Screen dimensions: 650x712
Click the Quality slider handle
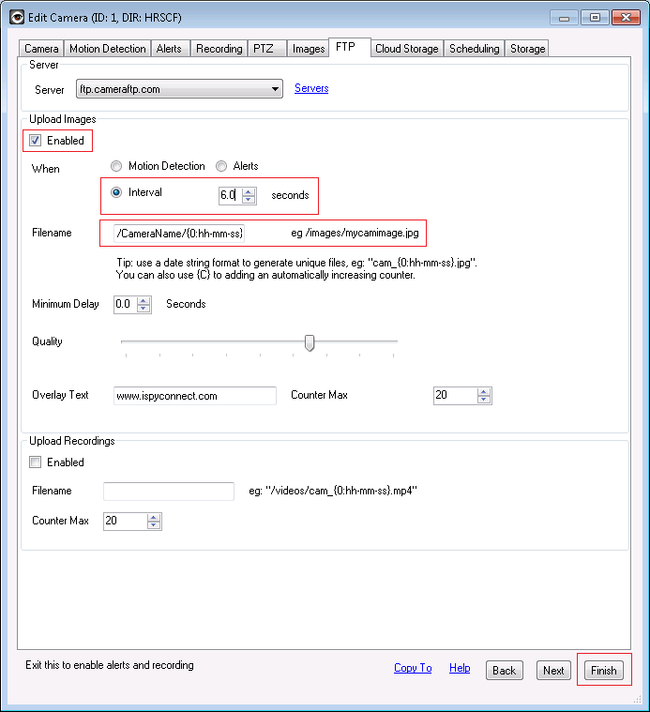point(310,343)
